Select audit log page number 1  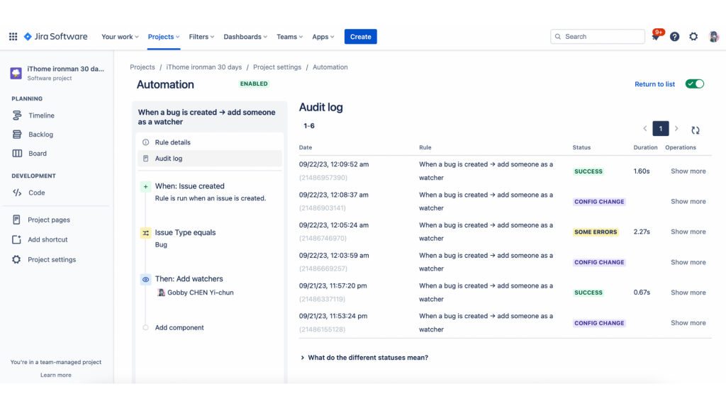(661, 129)
